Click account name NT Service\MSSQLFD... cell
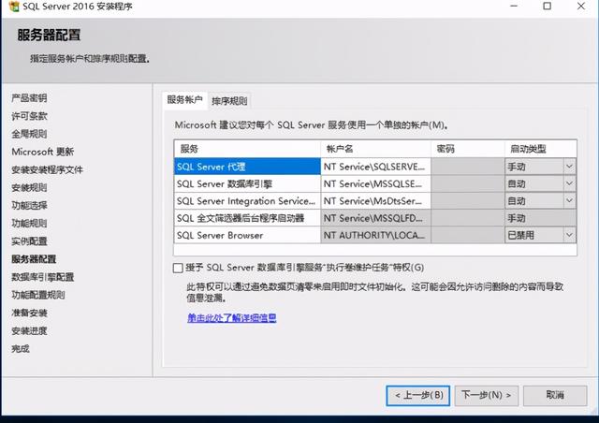 pos(375,218)
